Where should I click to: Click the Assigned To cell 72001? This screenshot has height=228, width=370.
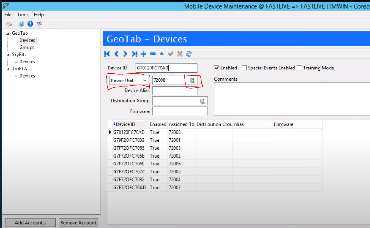click(181, 140)
